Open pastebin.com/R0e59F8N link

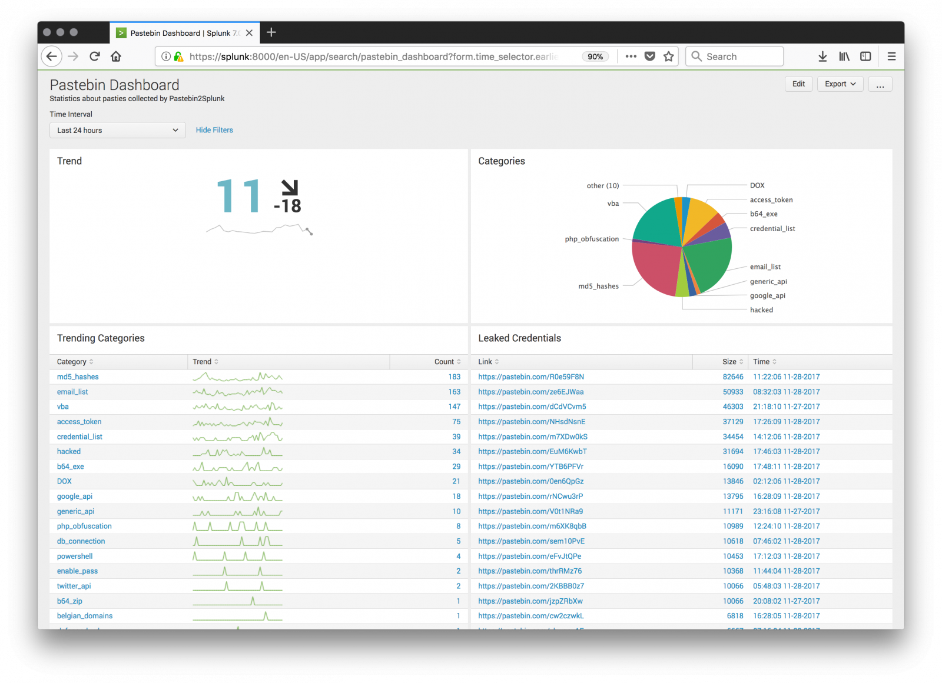pyautogui.click(x=531, y=377)
